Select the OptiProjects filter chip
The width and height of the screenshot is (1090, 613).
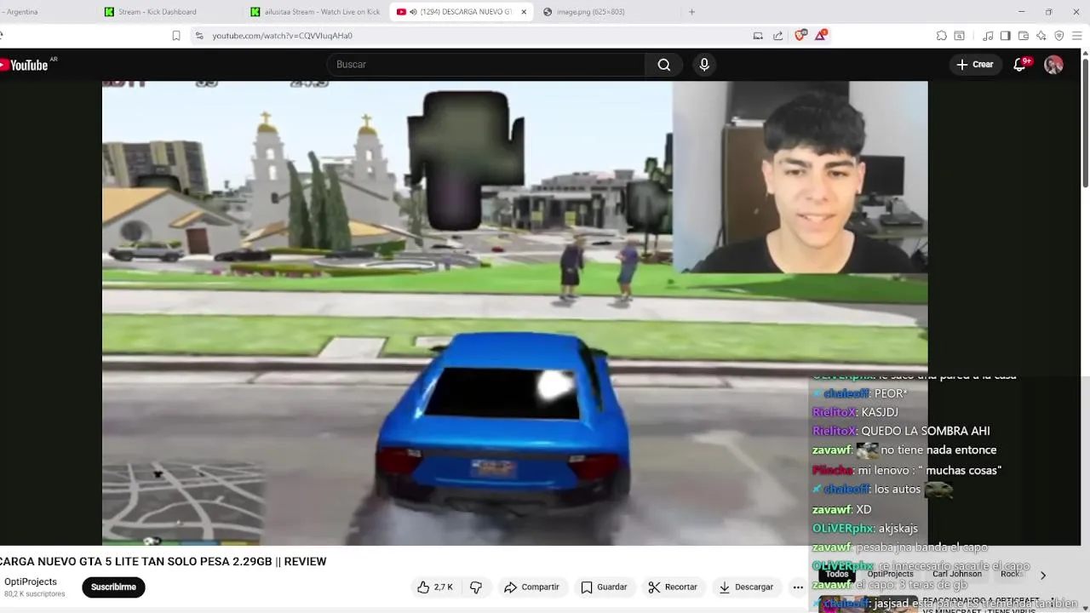click(x=890, y=575)
